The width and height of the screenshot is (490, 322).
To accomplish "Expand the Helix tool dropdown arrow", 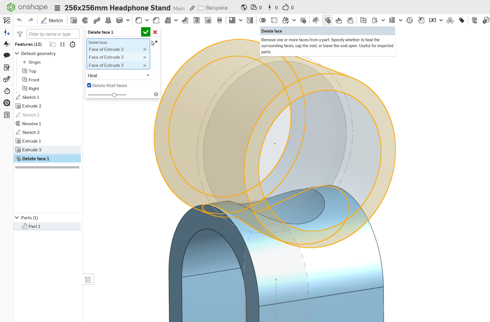I will (401, 20).
